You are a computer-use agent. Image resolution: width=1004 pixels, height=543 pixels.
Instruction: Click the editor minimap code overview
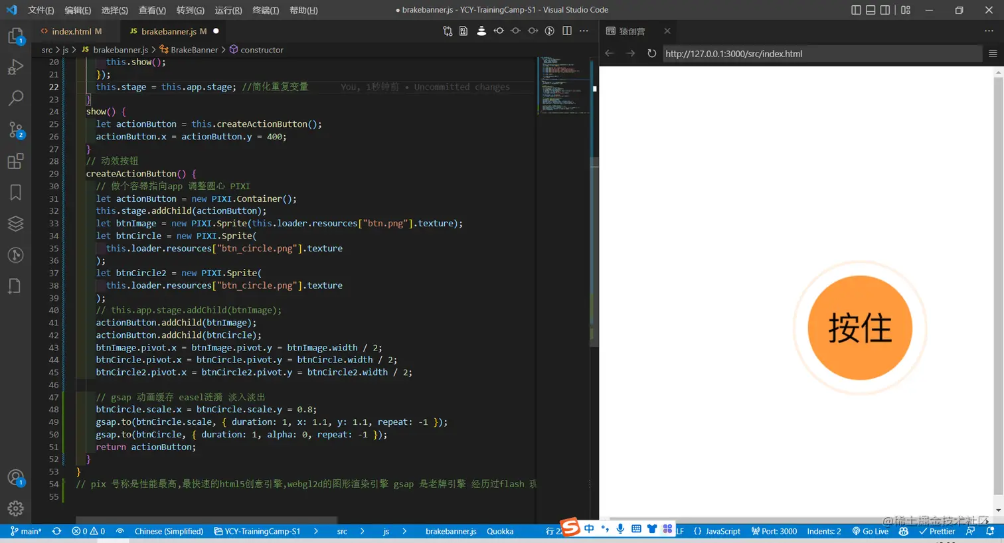(563, 86)
